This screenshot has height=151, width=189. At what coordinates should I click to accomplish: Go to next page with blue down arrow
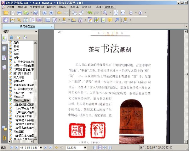tap(51, 13)
